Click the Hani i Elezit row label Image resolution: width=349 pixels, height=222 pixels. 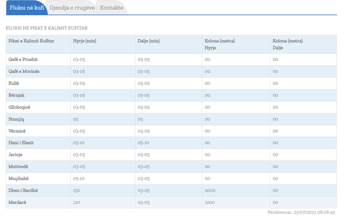21,143
